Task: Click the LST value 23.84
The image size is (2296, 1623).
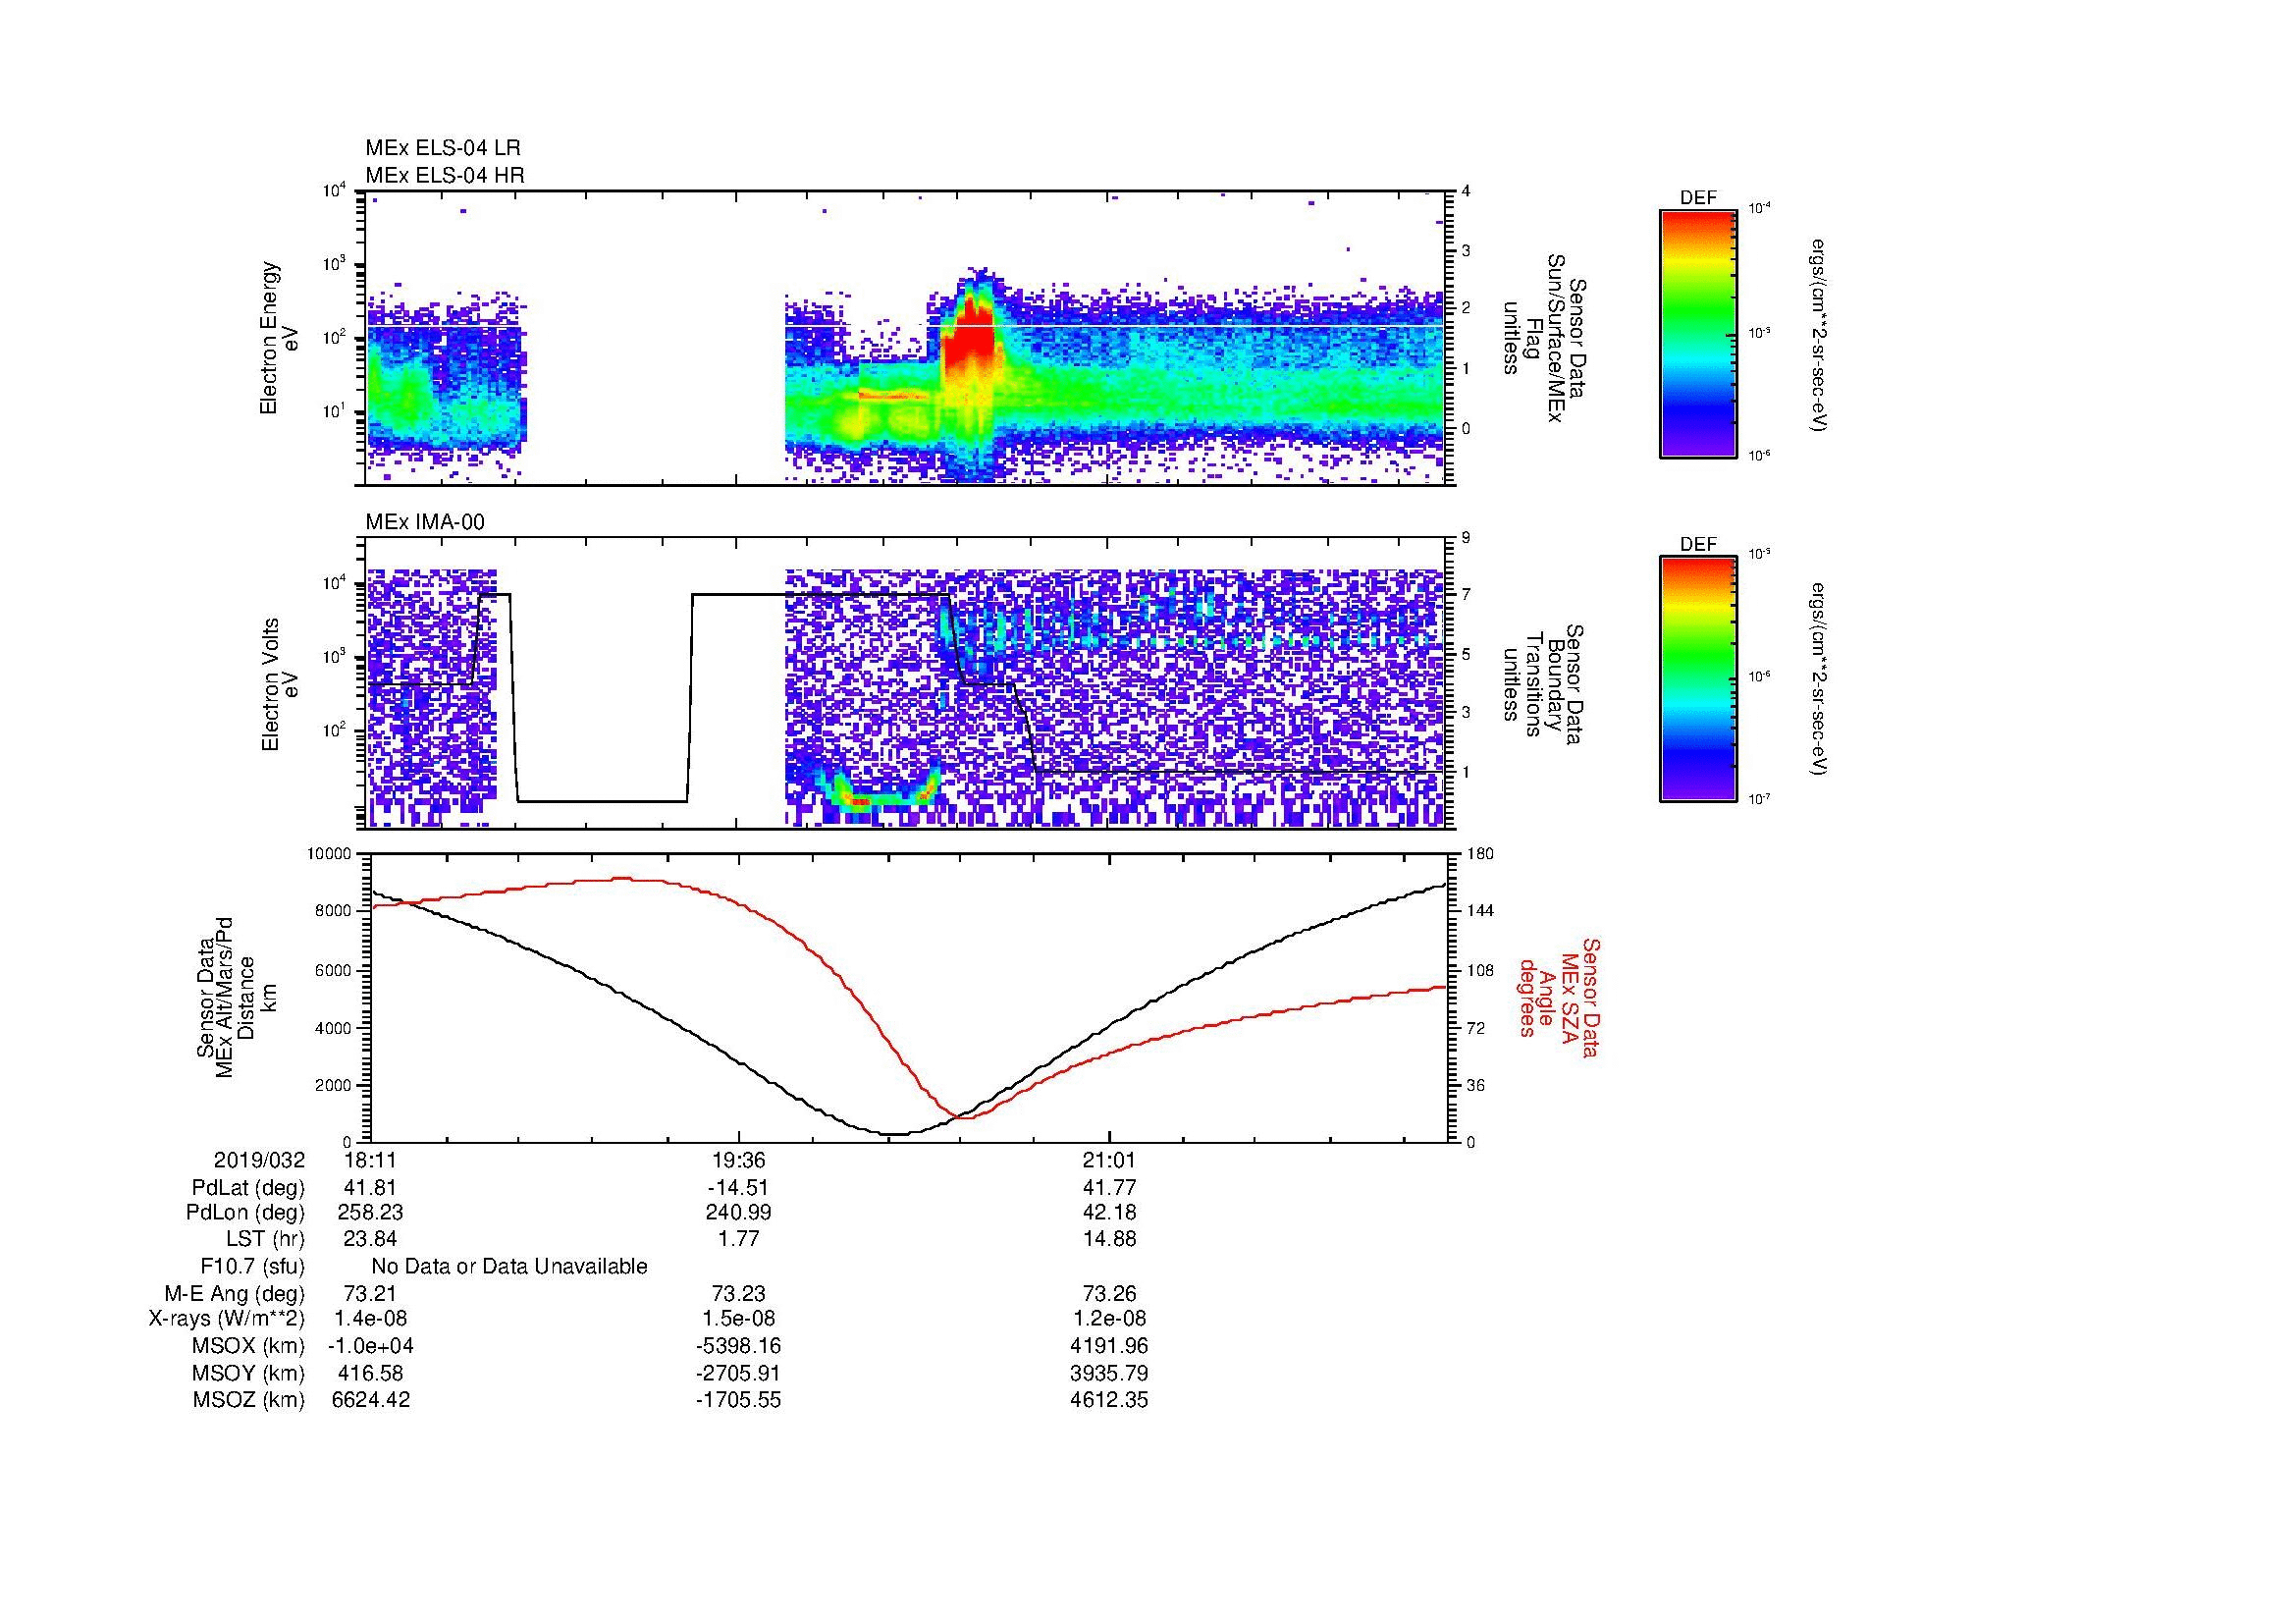Action: point(370,1239)
